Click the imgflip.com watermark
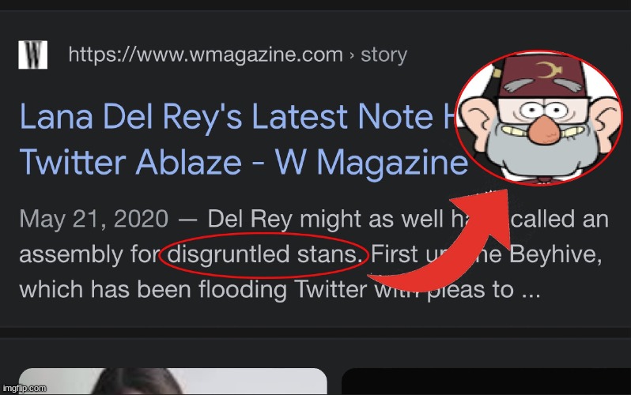The image size is (631, 395). 25,388
